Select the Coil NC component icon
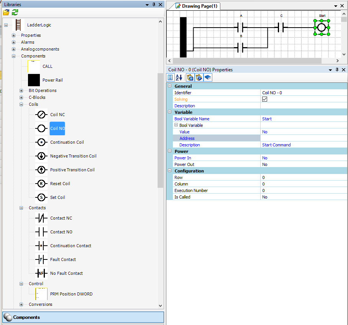The image size is (348, 325). (41, 115)
